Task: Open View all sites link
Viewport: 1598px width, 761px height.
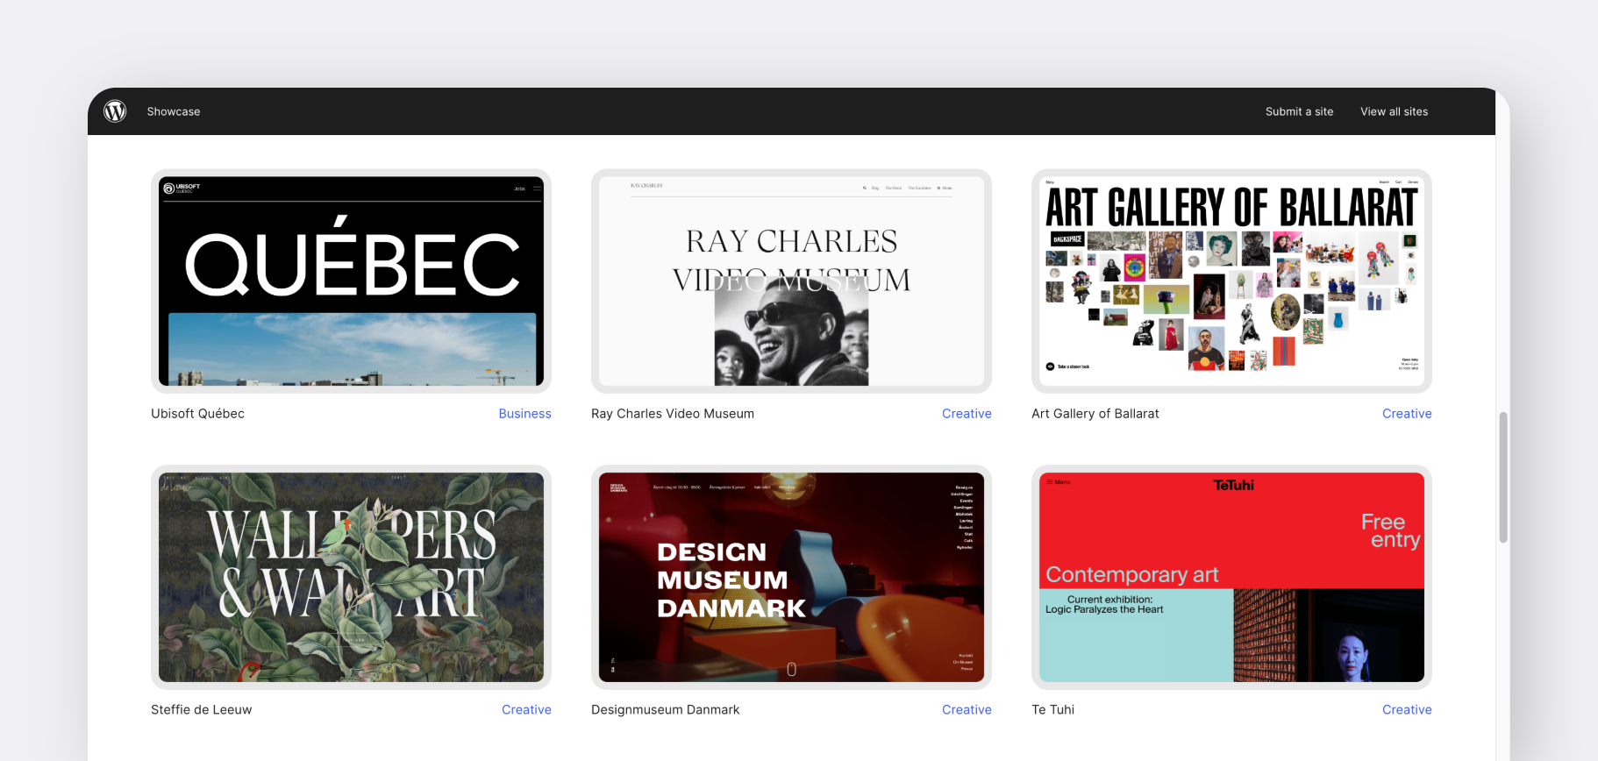Action: [x=1394, y=111]
